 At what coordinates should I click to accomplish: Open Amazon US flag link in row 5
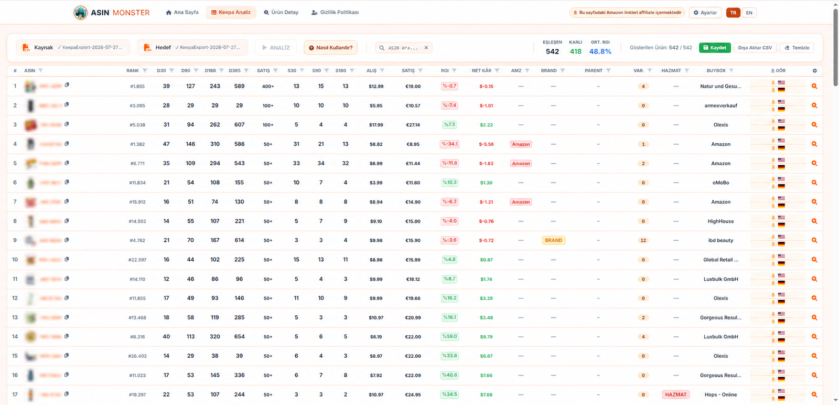[781, 159]
